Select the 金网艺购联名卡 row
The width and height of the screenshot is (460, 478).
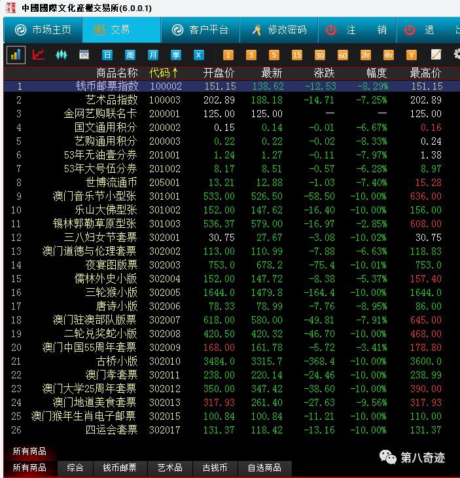click(x=232, y=114)
